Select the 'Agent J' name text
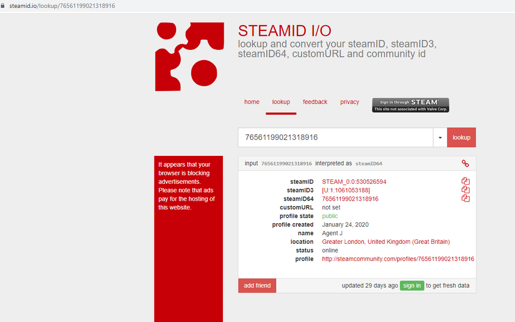The width and height of the screenshot is (515, 322). pos(332,233)
